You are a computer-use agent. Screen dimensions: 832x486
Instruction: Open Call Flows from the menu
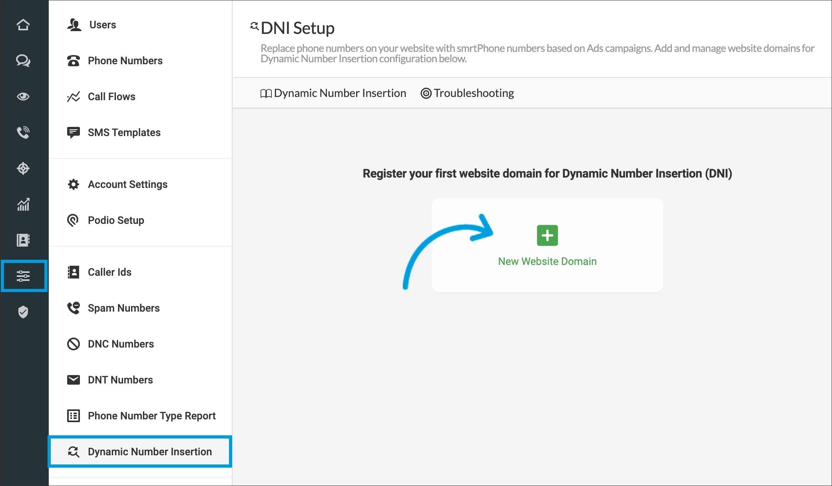[x=111, y=97]
